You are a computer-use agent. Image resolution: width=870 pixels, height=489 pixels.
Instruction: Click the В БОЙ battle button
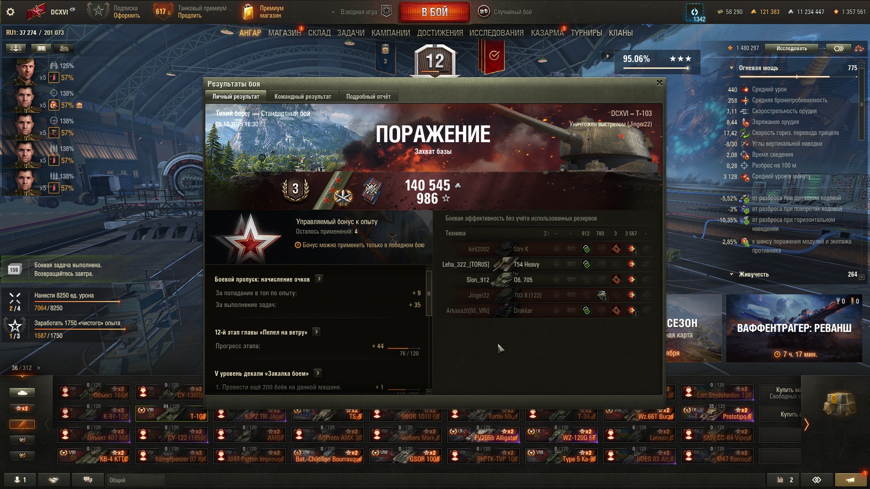coord(435,12)
